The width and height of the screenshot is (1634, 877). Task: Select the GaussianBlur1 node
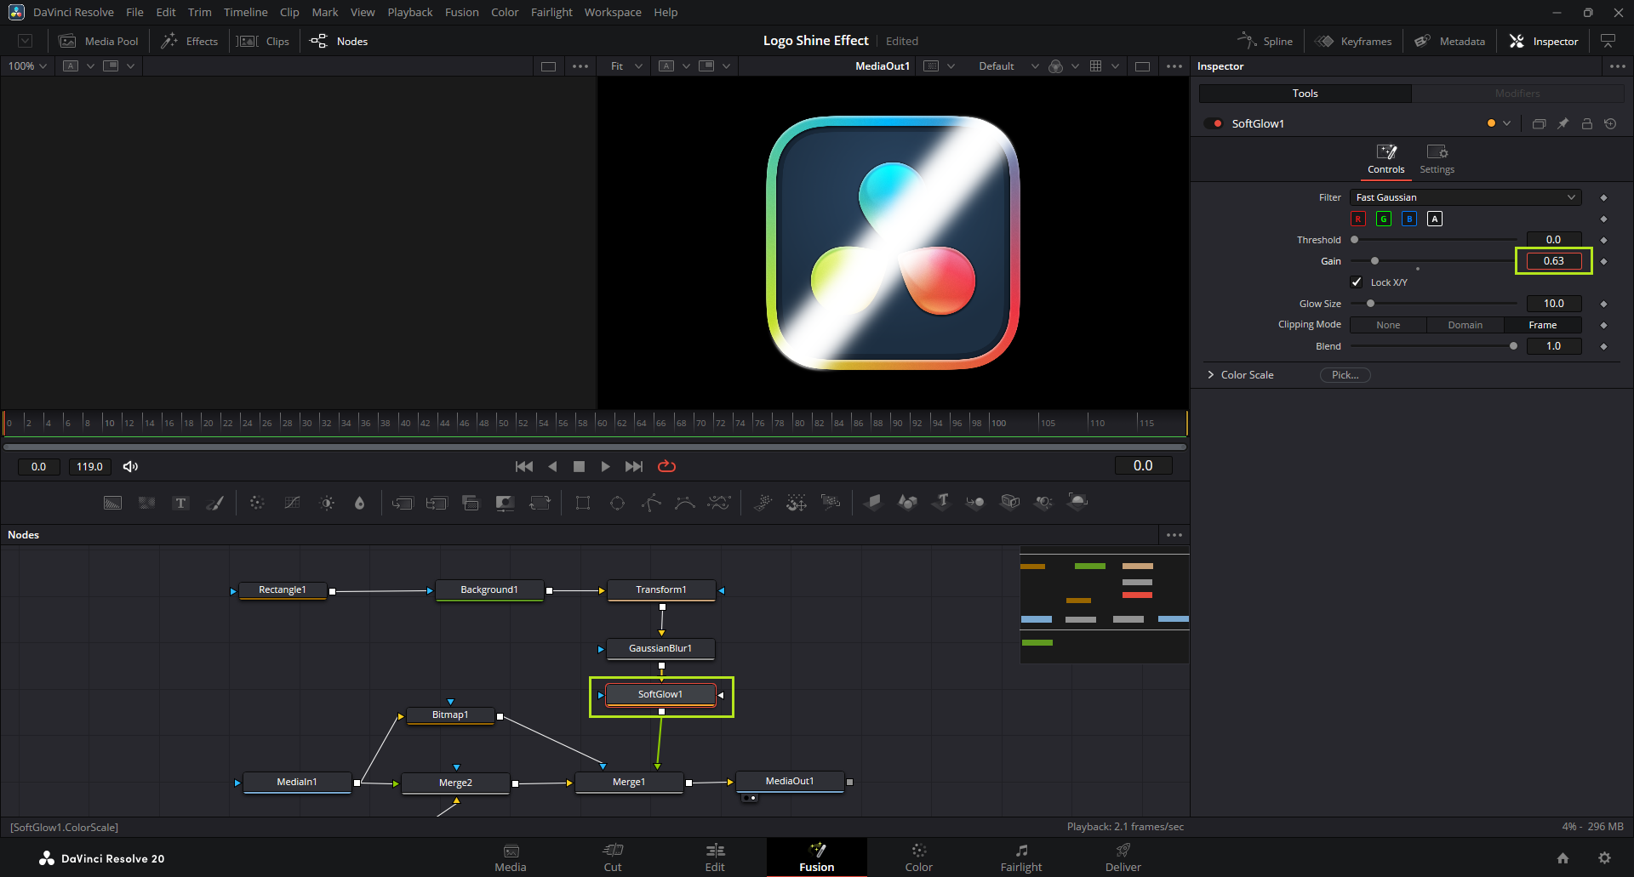[660, 649]
